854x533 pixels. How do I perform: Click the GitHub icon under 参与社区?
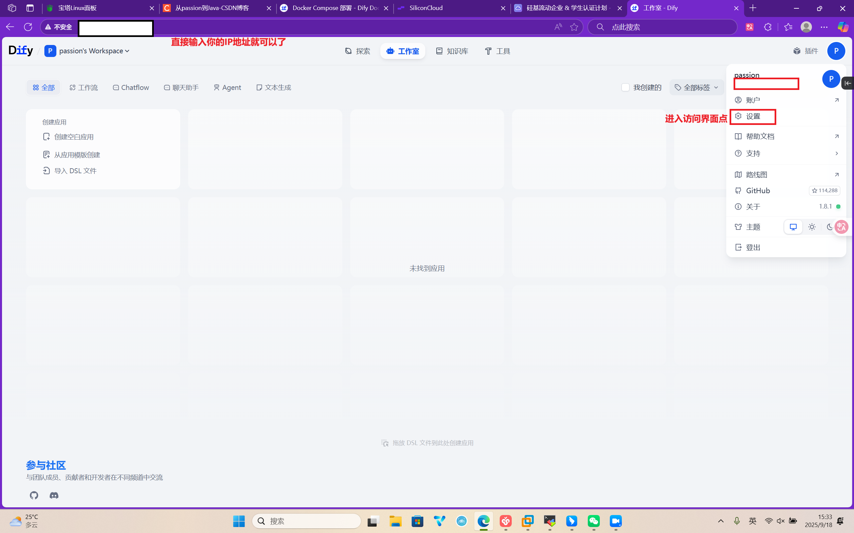point(34,495)
